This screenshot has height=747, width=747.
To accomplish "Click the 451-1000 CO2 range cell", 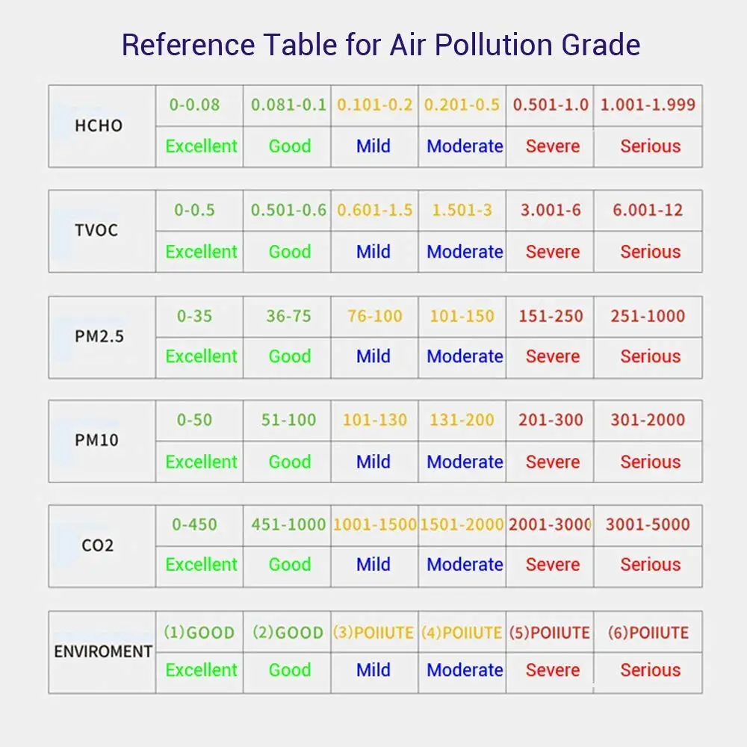I will pos(288,524).
